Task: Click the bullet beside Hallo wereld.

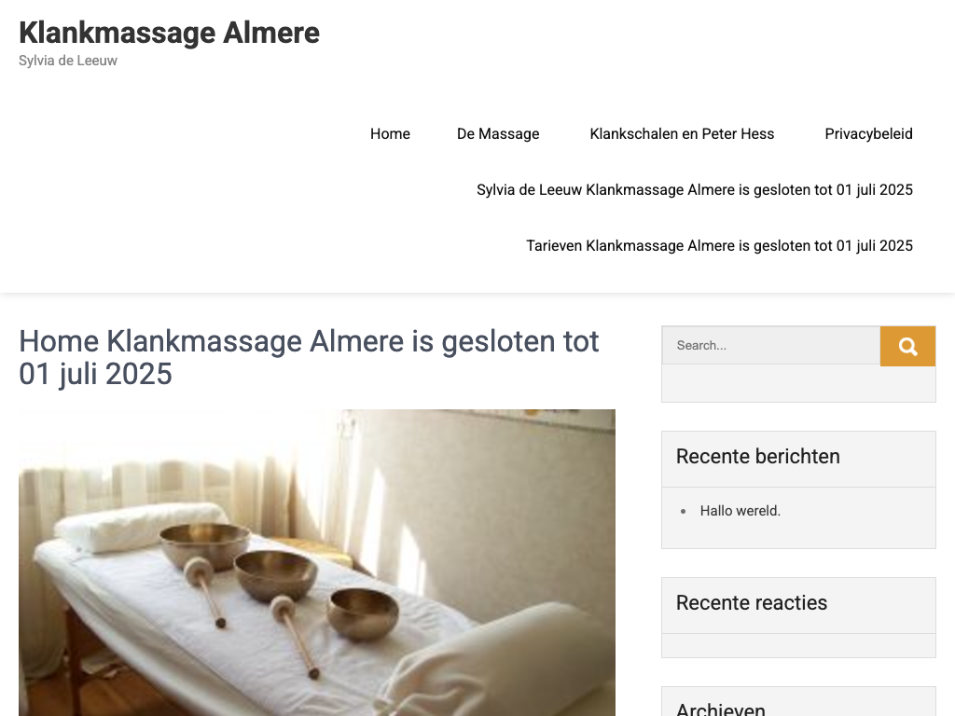Action: pyautogui.click(x=684, y=512)
